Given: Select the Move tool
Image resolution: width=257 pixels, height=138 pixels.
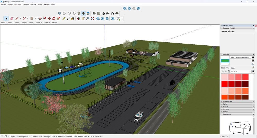Looking at the screenshot, I should (49, 18).
